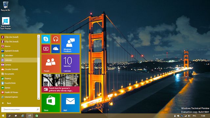Open Games from the app list
The height and width of the screenshot is (118, 210).
point(19,88)
